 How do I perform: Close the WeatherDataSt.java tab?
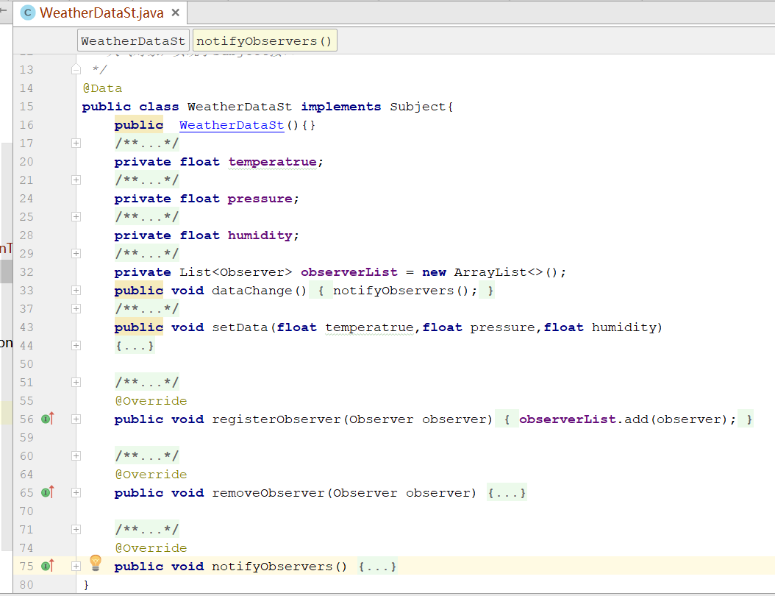coord(175,13)
